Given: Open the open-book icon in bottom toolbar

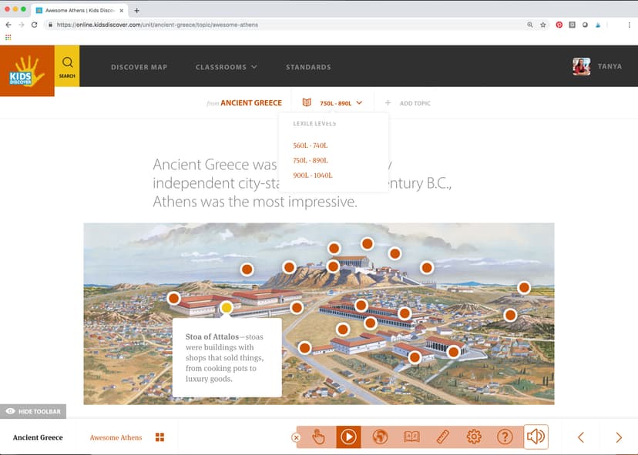Looking at the screenshot, I should (x=411, y=437).
